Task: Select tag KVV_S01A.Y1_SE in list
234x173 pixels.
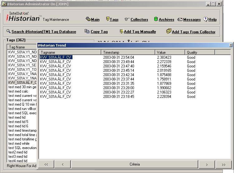Action: pyautogui.click(x=22, y=65)
